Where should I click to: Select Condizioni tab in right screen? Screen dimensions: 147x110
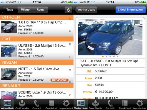pos(125,104)
